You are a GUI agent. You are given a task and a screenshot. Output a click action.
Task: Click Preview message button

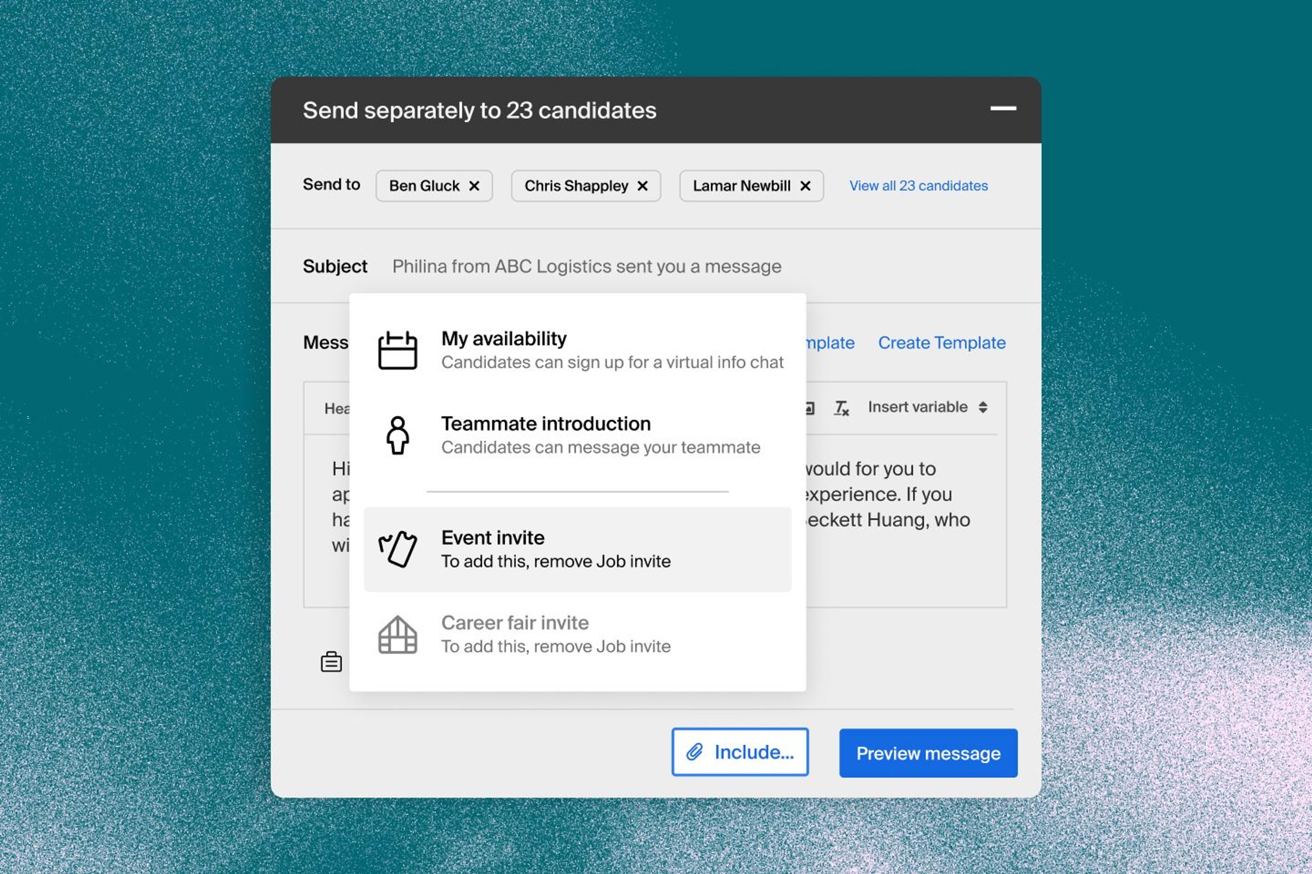[x=928, y=753]
